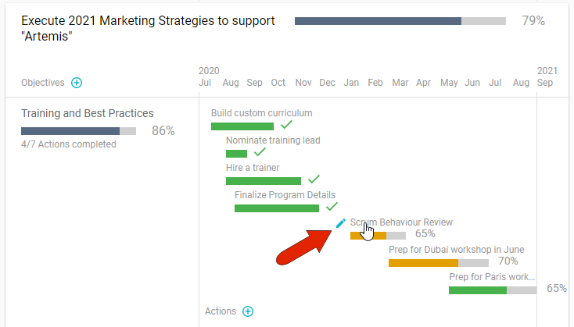
Task: Click checkmark next to Build custom curriculum
Action: point(286,125)
